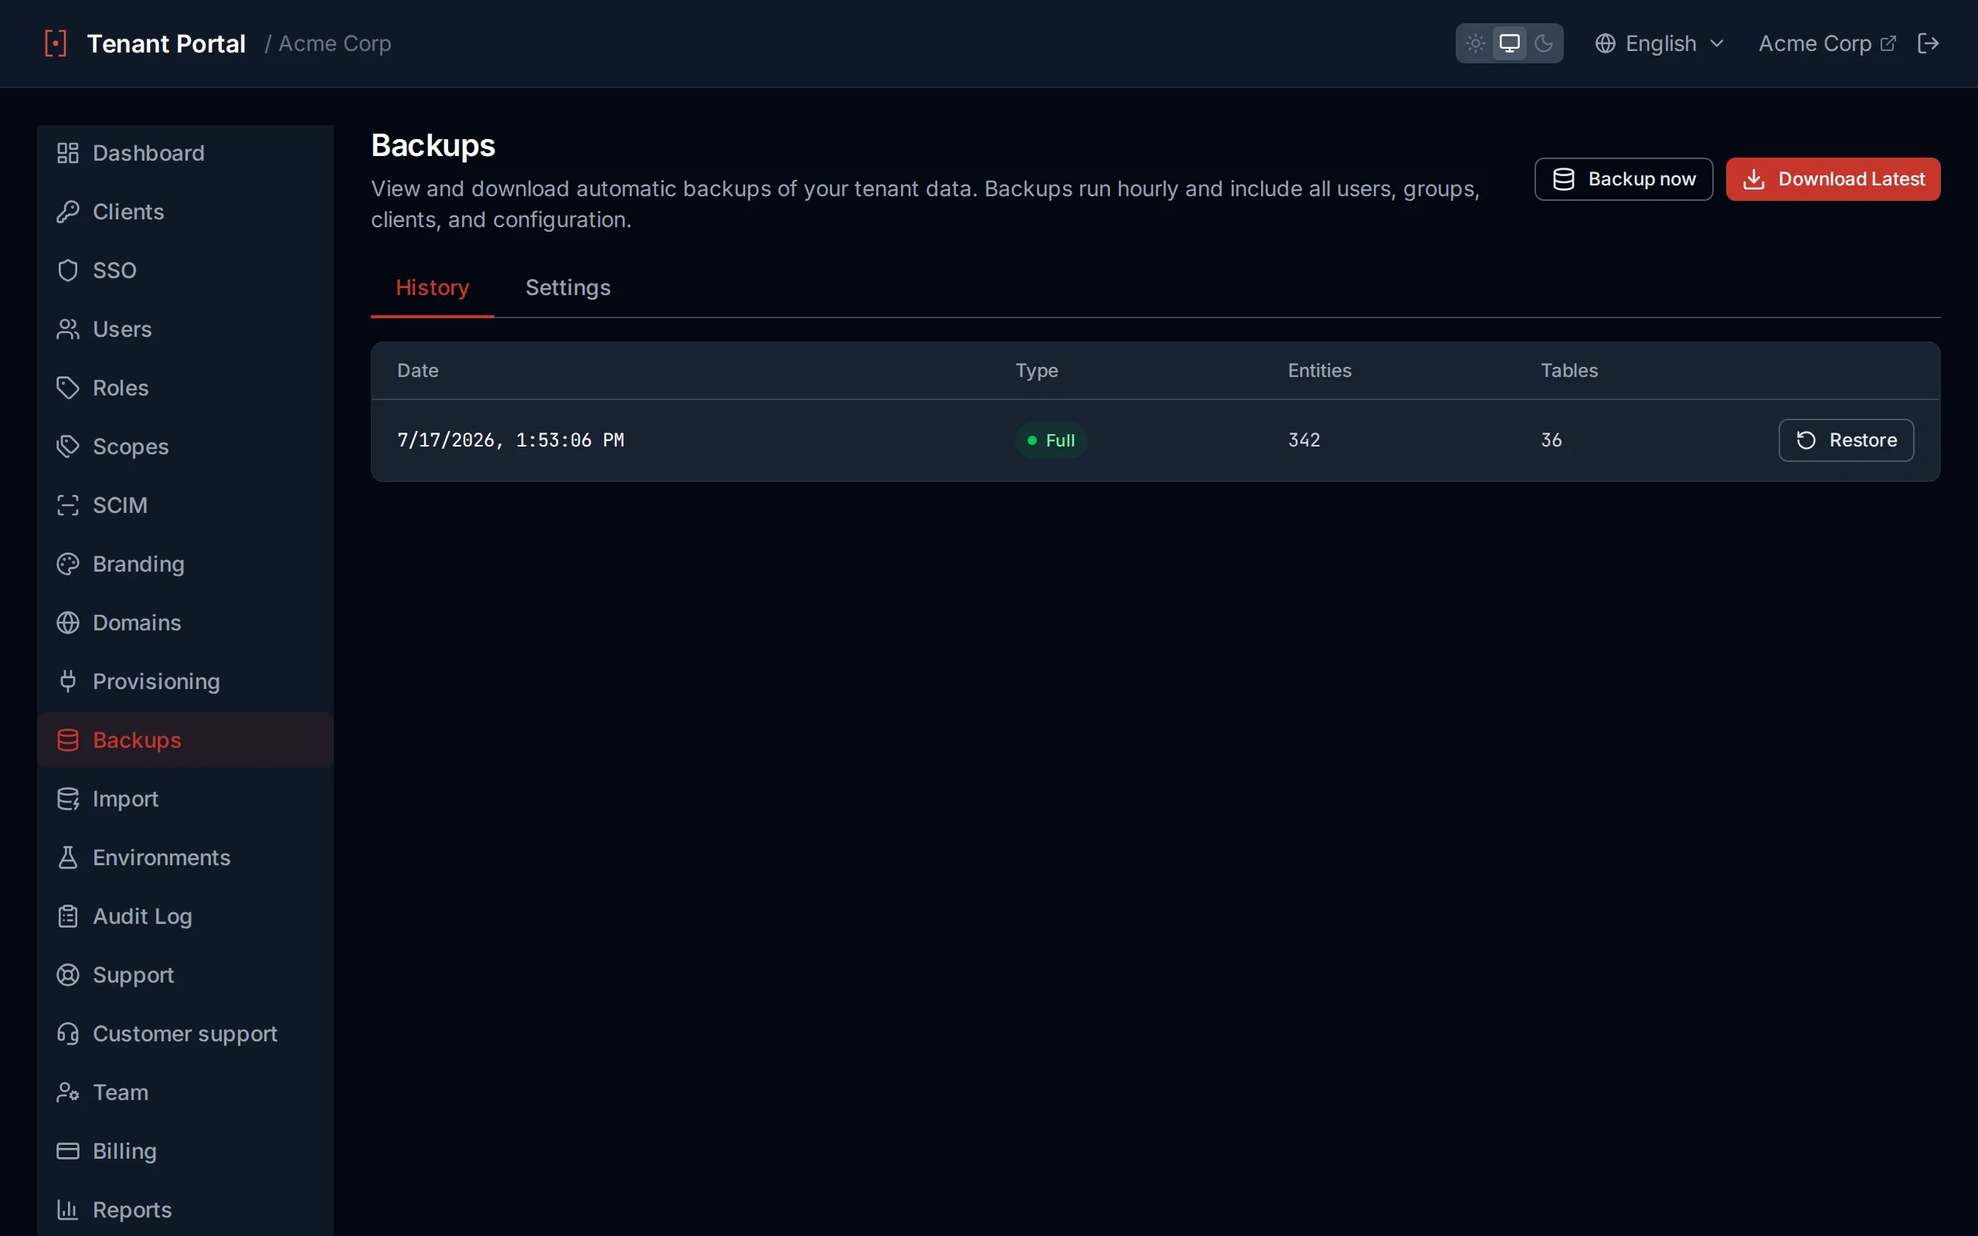Screen dimensions: 1978x1236
Task: Select the system theme monitor icon
Action: pos(1510,43)
